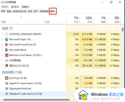
Task: Sort by the 网络 0% column header
Action: pos(114,20)
